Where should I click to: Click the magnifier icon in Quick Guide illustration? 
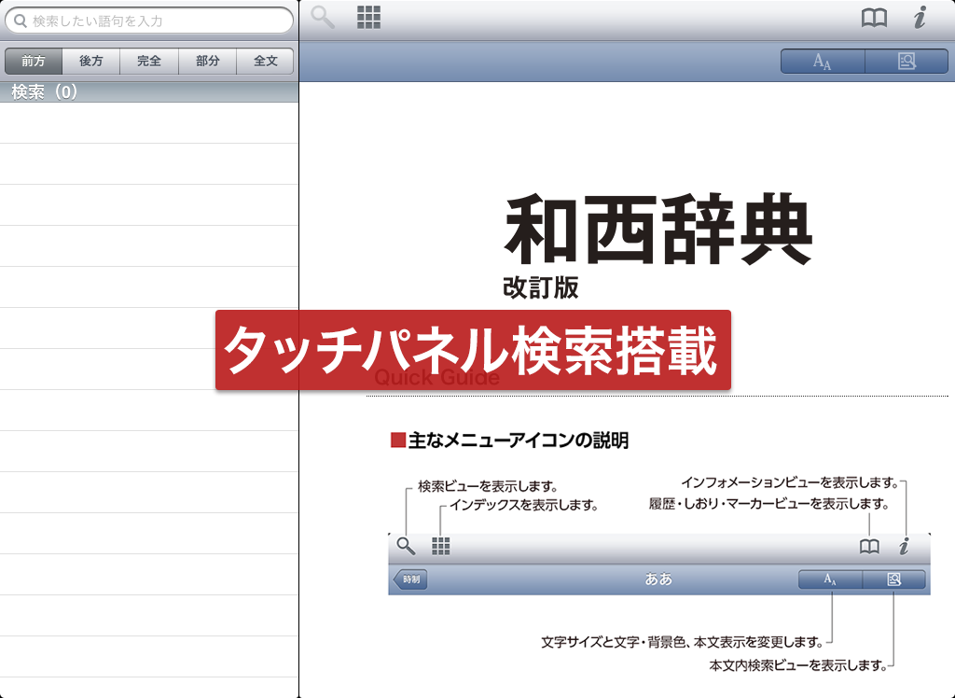406,547
